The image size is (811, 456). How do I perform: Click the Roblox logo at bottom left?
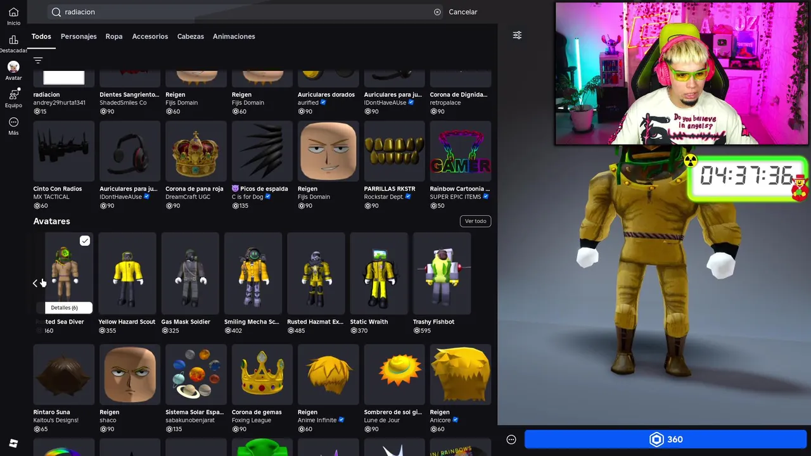point(13,443)
